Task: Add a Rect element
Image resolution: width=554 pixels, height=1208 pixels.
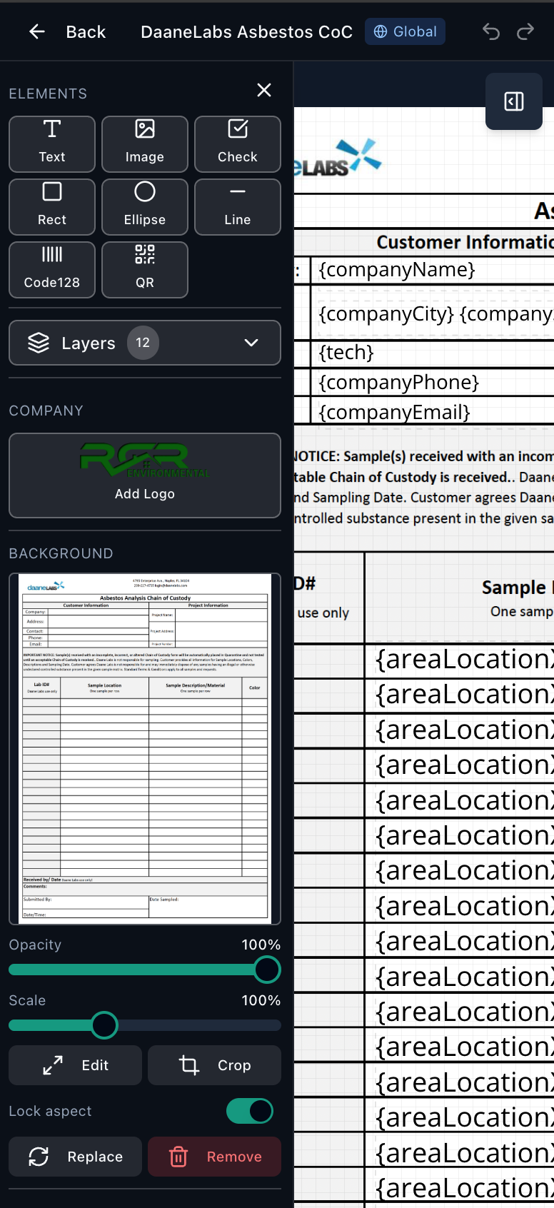Action: point(52,207)
